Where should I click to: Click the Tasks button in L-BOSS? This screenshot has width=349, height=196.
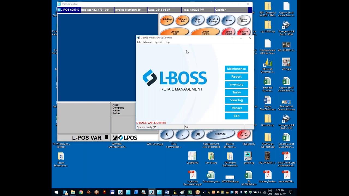236,92
